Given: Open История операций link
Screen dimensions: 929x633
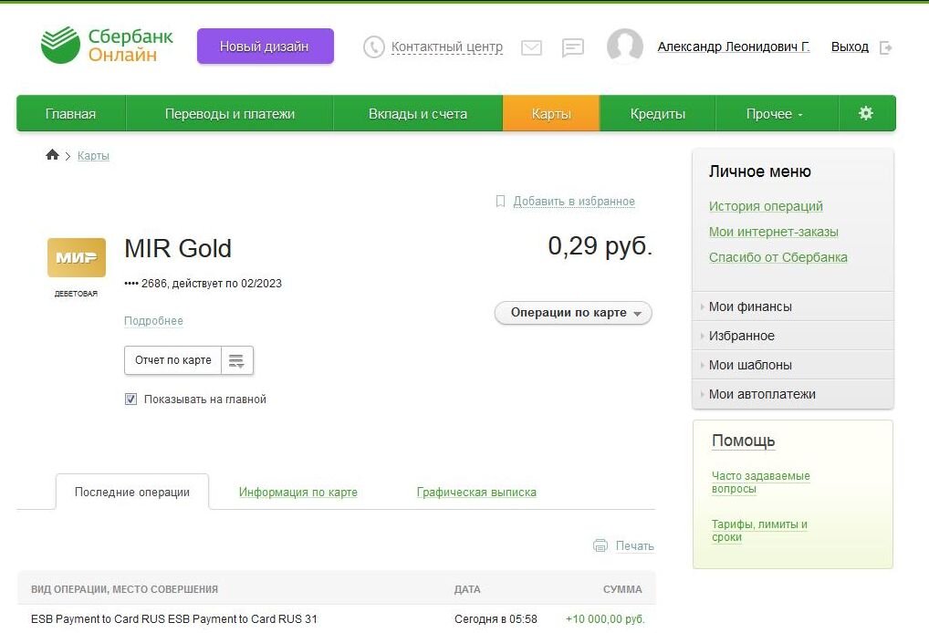Looking at the screenshot, I should coord(766,206).
